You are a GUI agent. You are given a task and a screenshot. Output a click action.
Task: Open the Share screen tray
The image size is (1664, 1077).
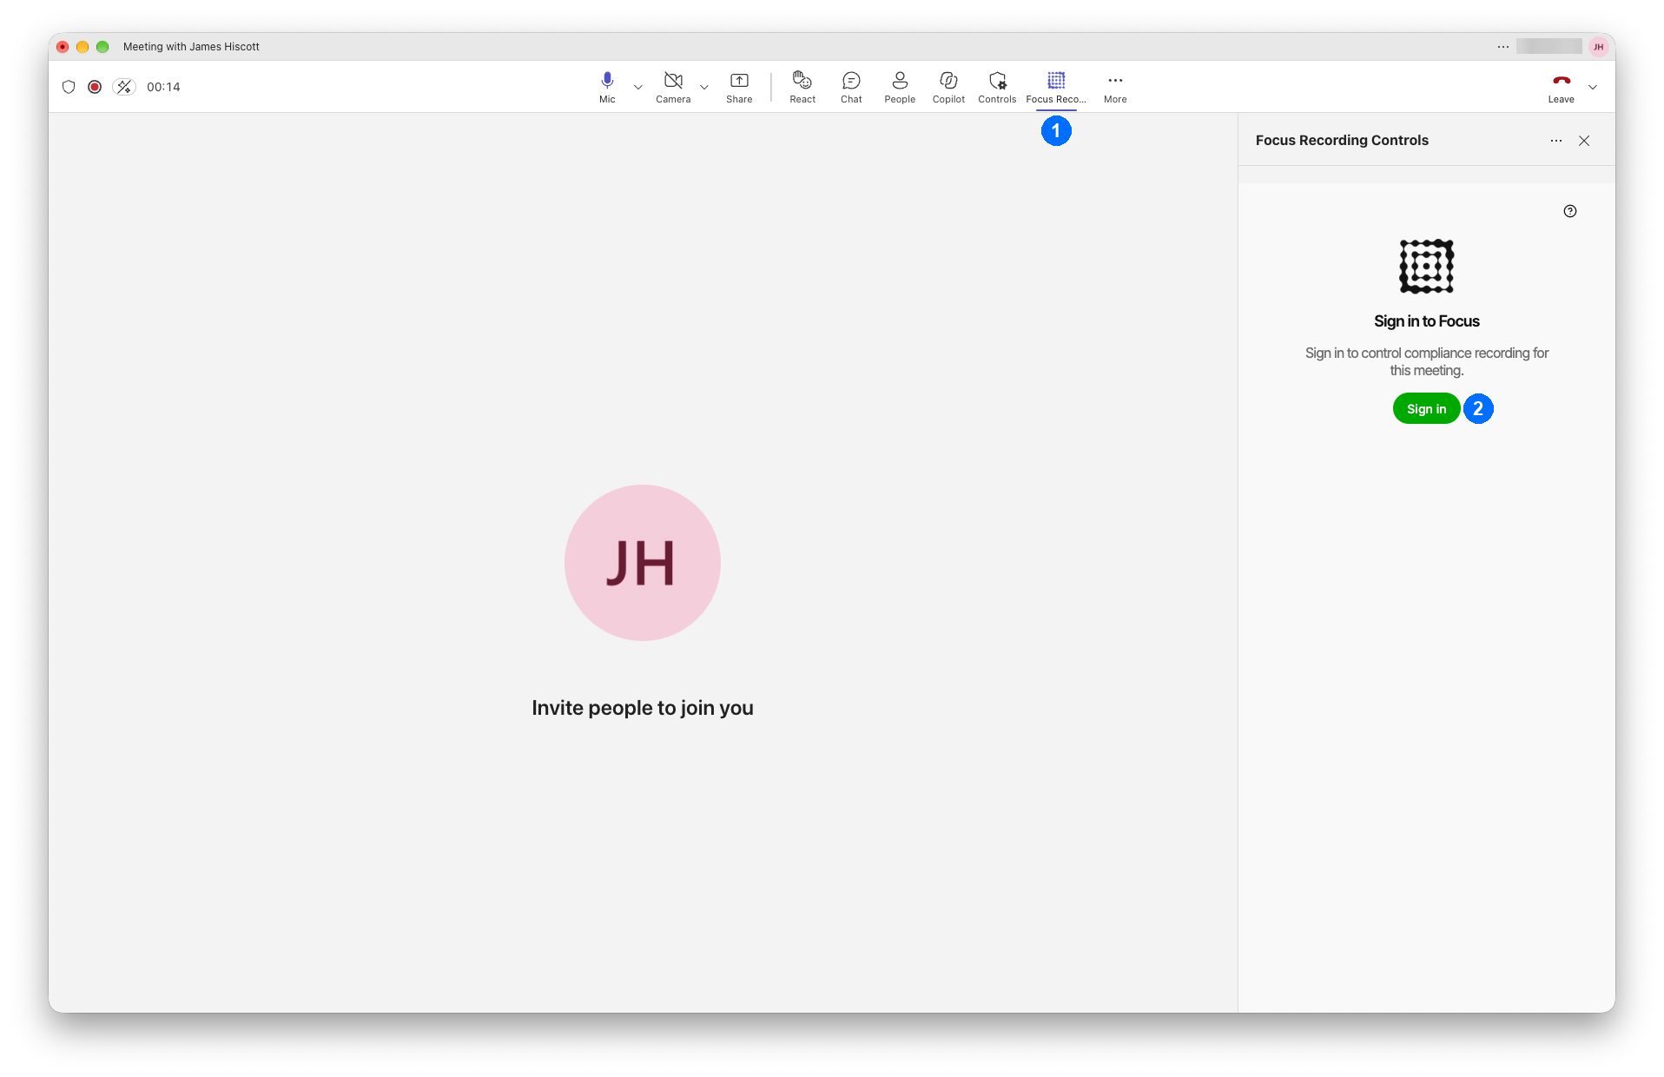point(739,87)
